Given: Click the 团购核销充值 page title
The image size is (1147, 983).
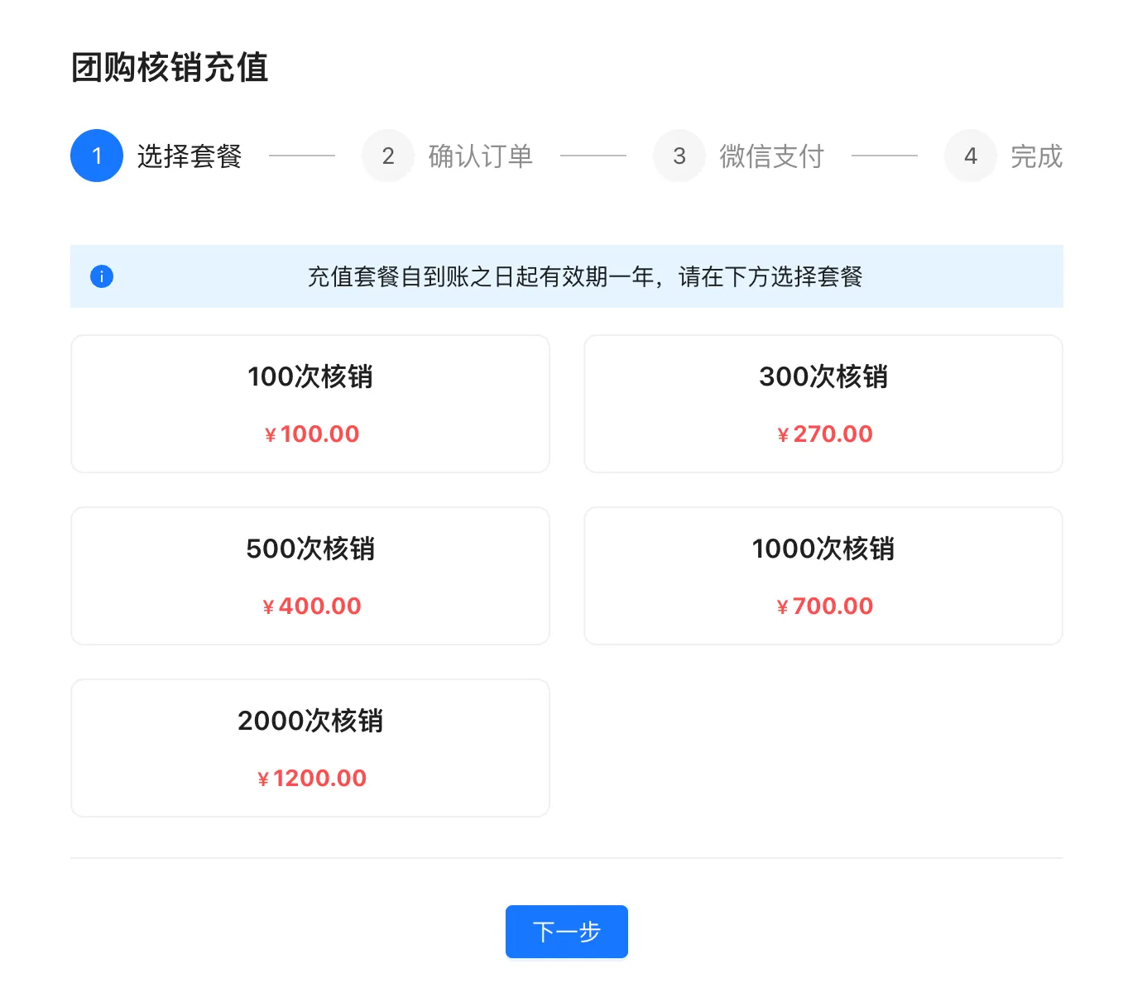Looking at the screenshot, I should [170, 68].
